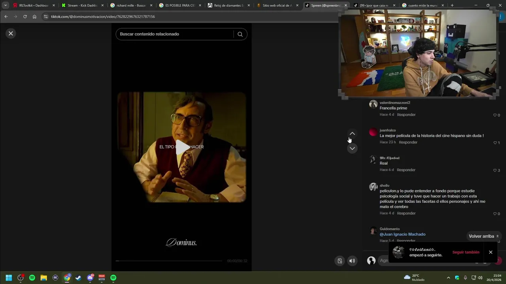The height and width of the screenshot is (284, 506).
Task: Open the @Juan Ignacio Machado mention
Action: pos(402,234)
